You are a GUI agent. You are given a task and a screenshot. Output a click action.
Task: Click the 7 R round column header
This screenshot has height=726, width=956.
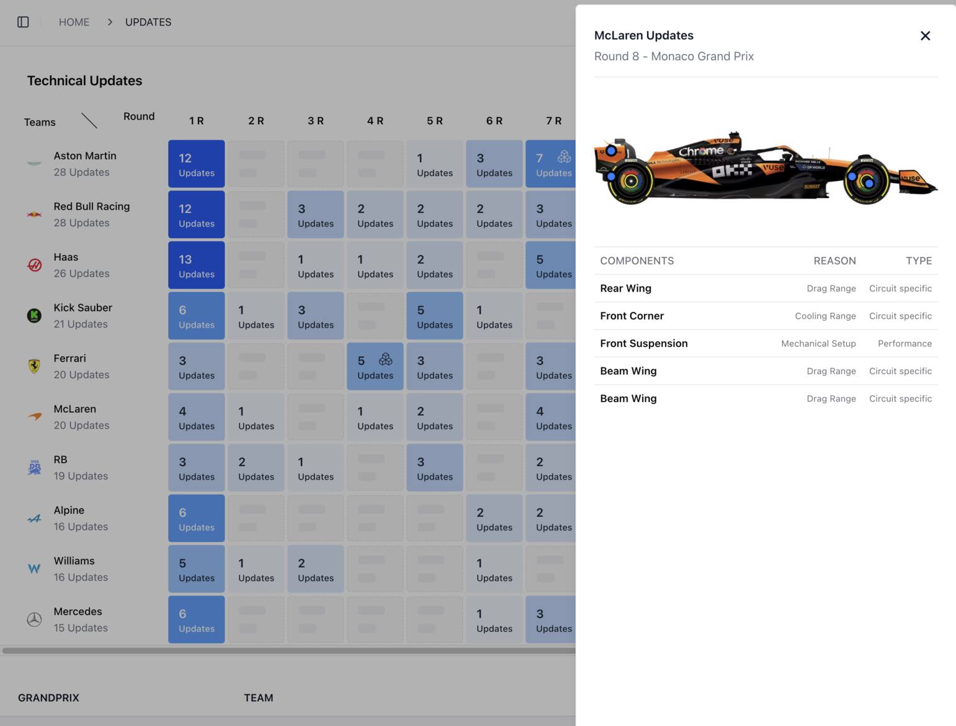(x=554, y=121)
